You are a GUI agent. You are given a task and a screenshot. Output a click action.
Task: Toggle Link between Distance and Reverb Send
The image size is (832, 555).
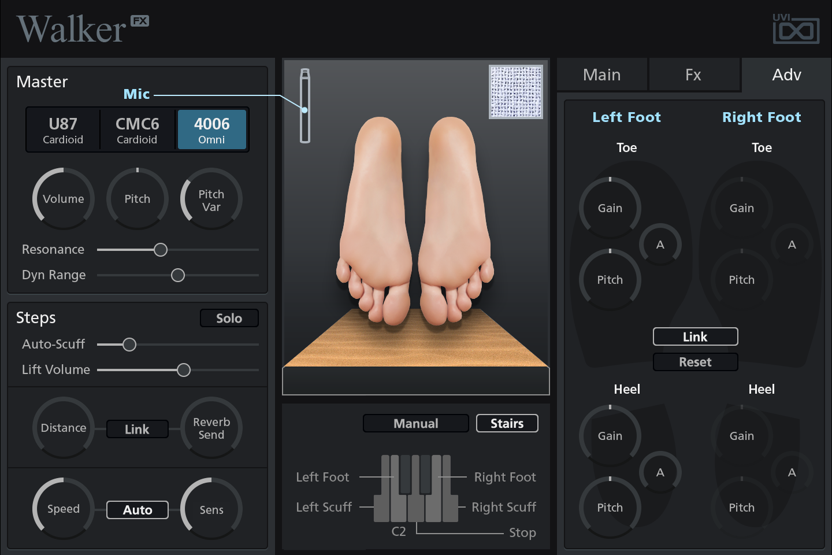(137, 429)
